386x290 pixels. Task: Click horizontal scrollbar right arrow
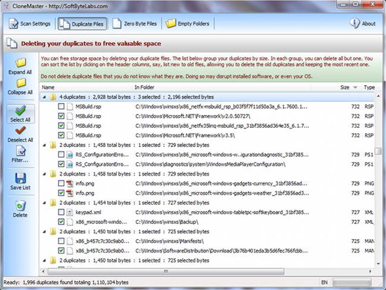click(x=371, y=272)
